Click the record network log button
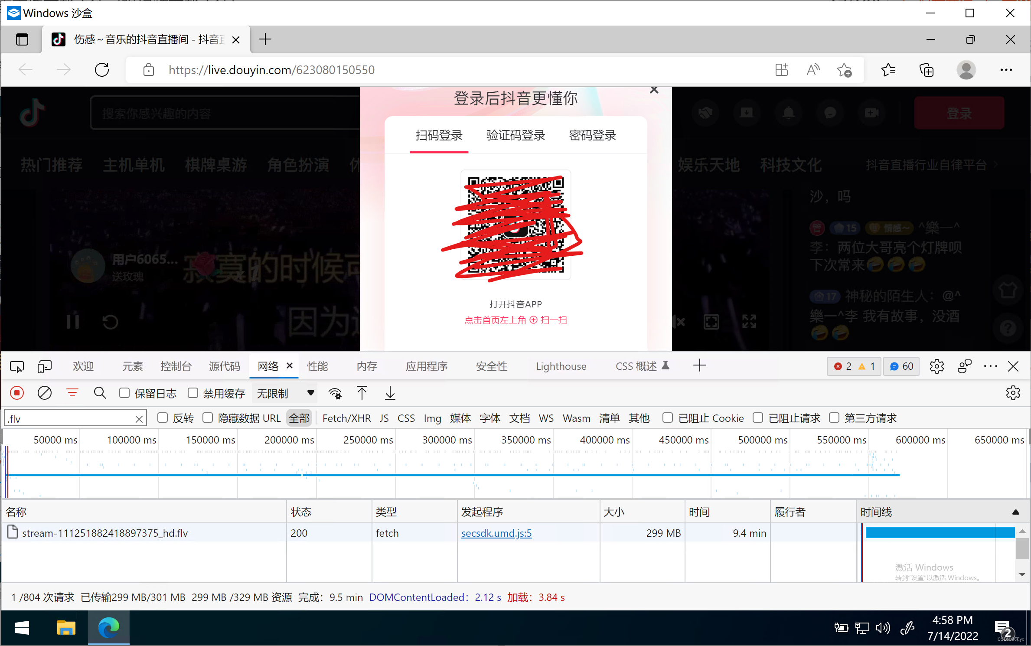The height and width of the screenshot is (646, 1031). (17, 393)
